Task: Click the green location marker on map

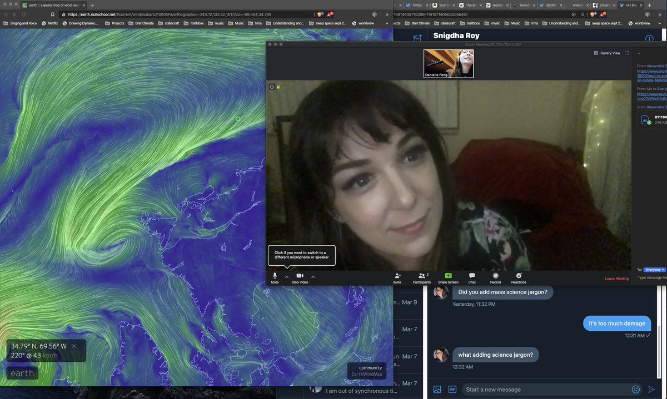Action: (x=238, y=119)
